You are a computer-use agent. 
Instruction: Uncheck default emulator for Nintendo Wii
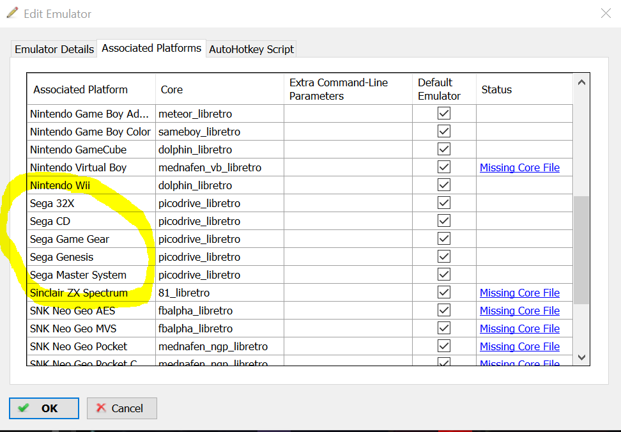tap(444, 185)
